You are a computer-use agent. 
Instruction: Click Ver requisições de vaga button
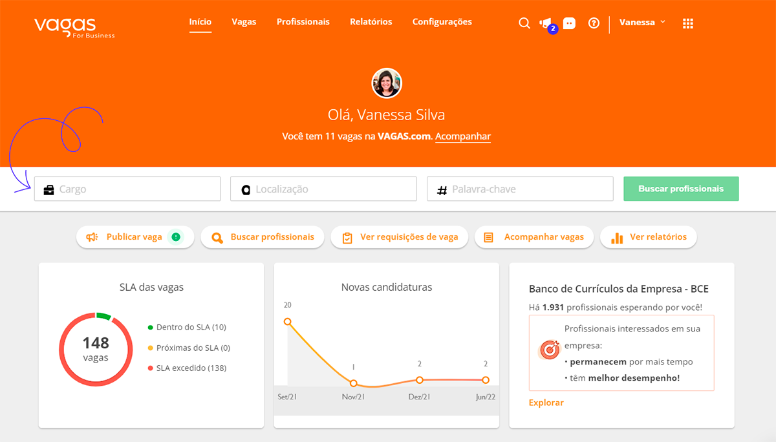coord(400,237)
